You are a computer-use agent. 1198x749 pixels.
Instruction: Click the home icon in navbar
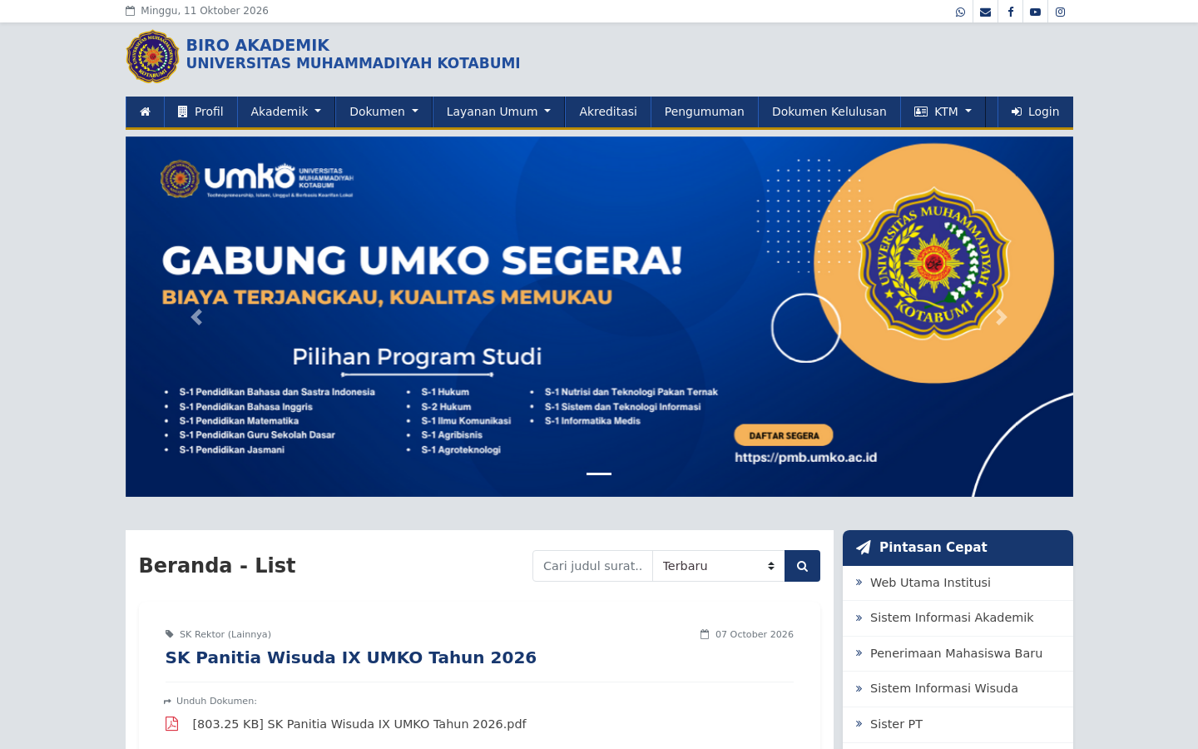145,112
